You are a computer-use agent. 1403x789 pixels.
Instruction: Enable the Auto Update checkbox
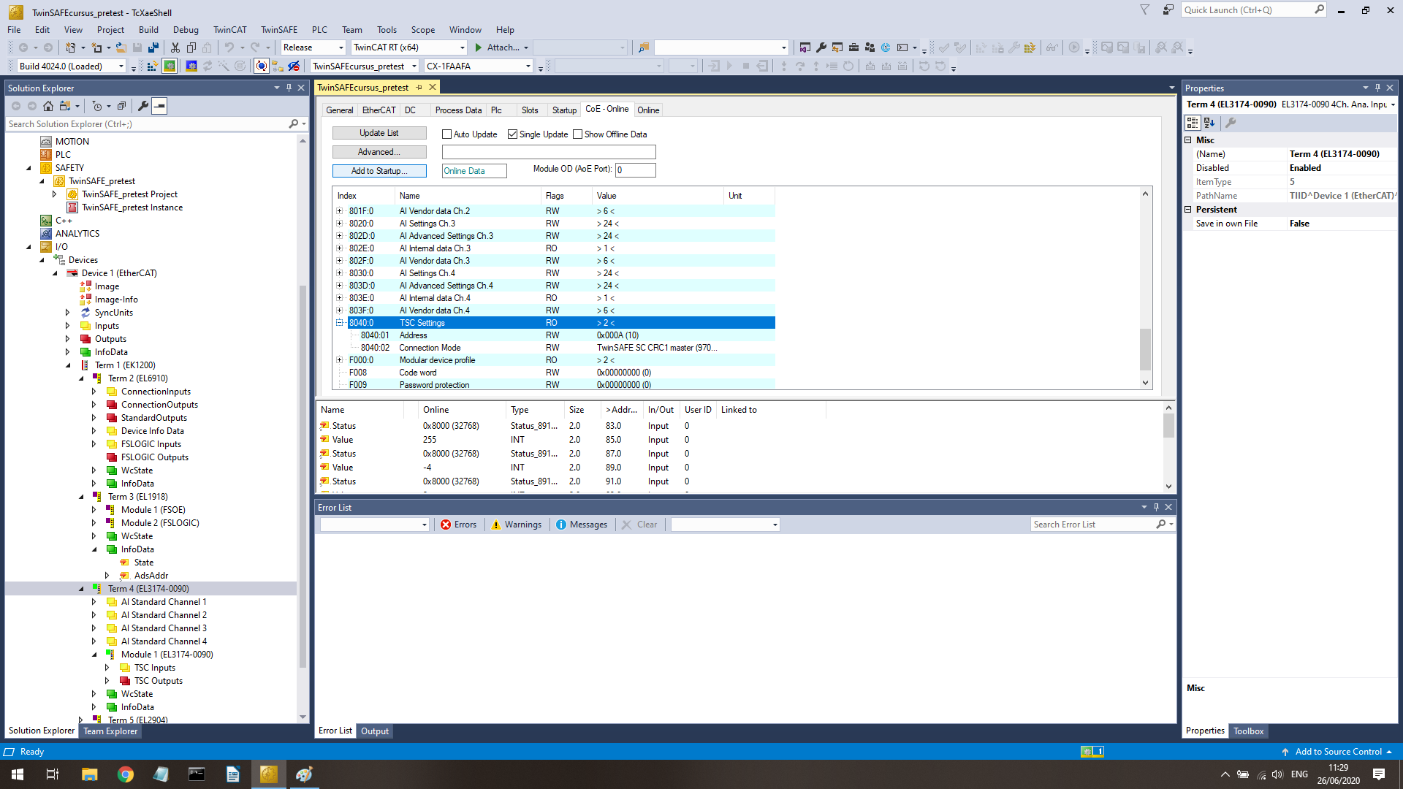coord(447,134)
